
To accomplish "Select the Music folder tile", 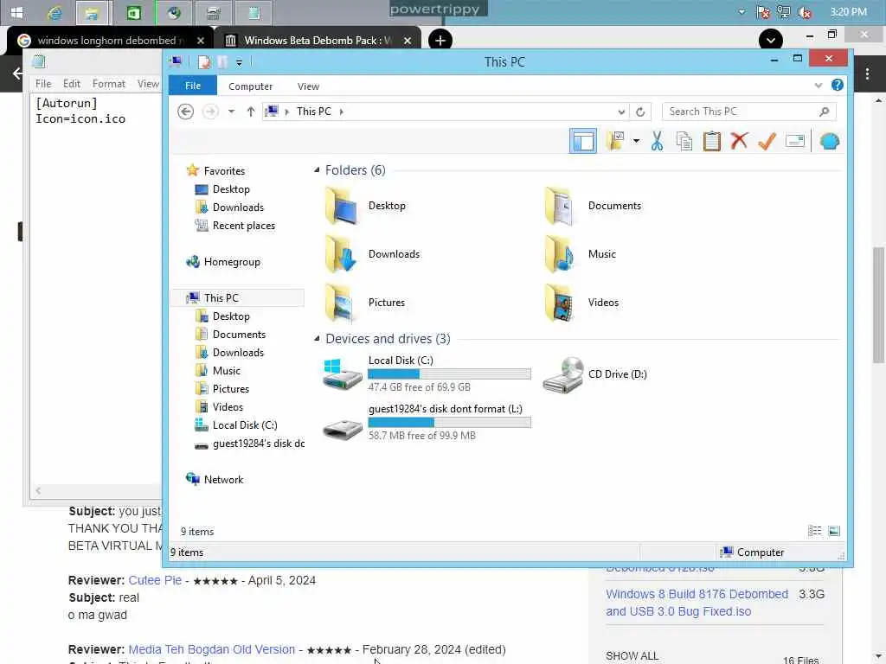I will 580,254.
